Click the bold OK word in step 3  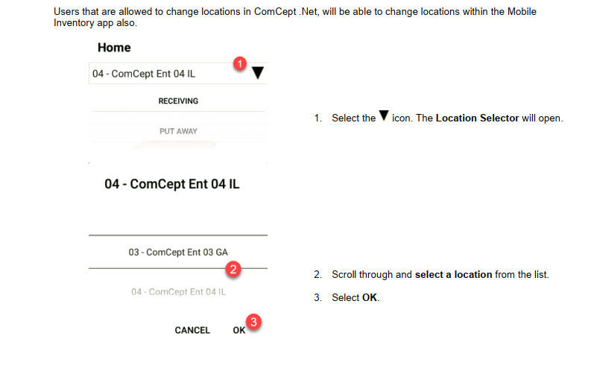[x=370, y=298]
